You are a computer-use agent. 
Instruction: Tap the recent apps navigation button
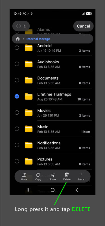(29, 190)
